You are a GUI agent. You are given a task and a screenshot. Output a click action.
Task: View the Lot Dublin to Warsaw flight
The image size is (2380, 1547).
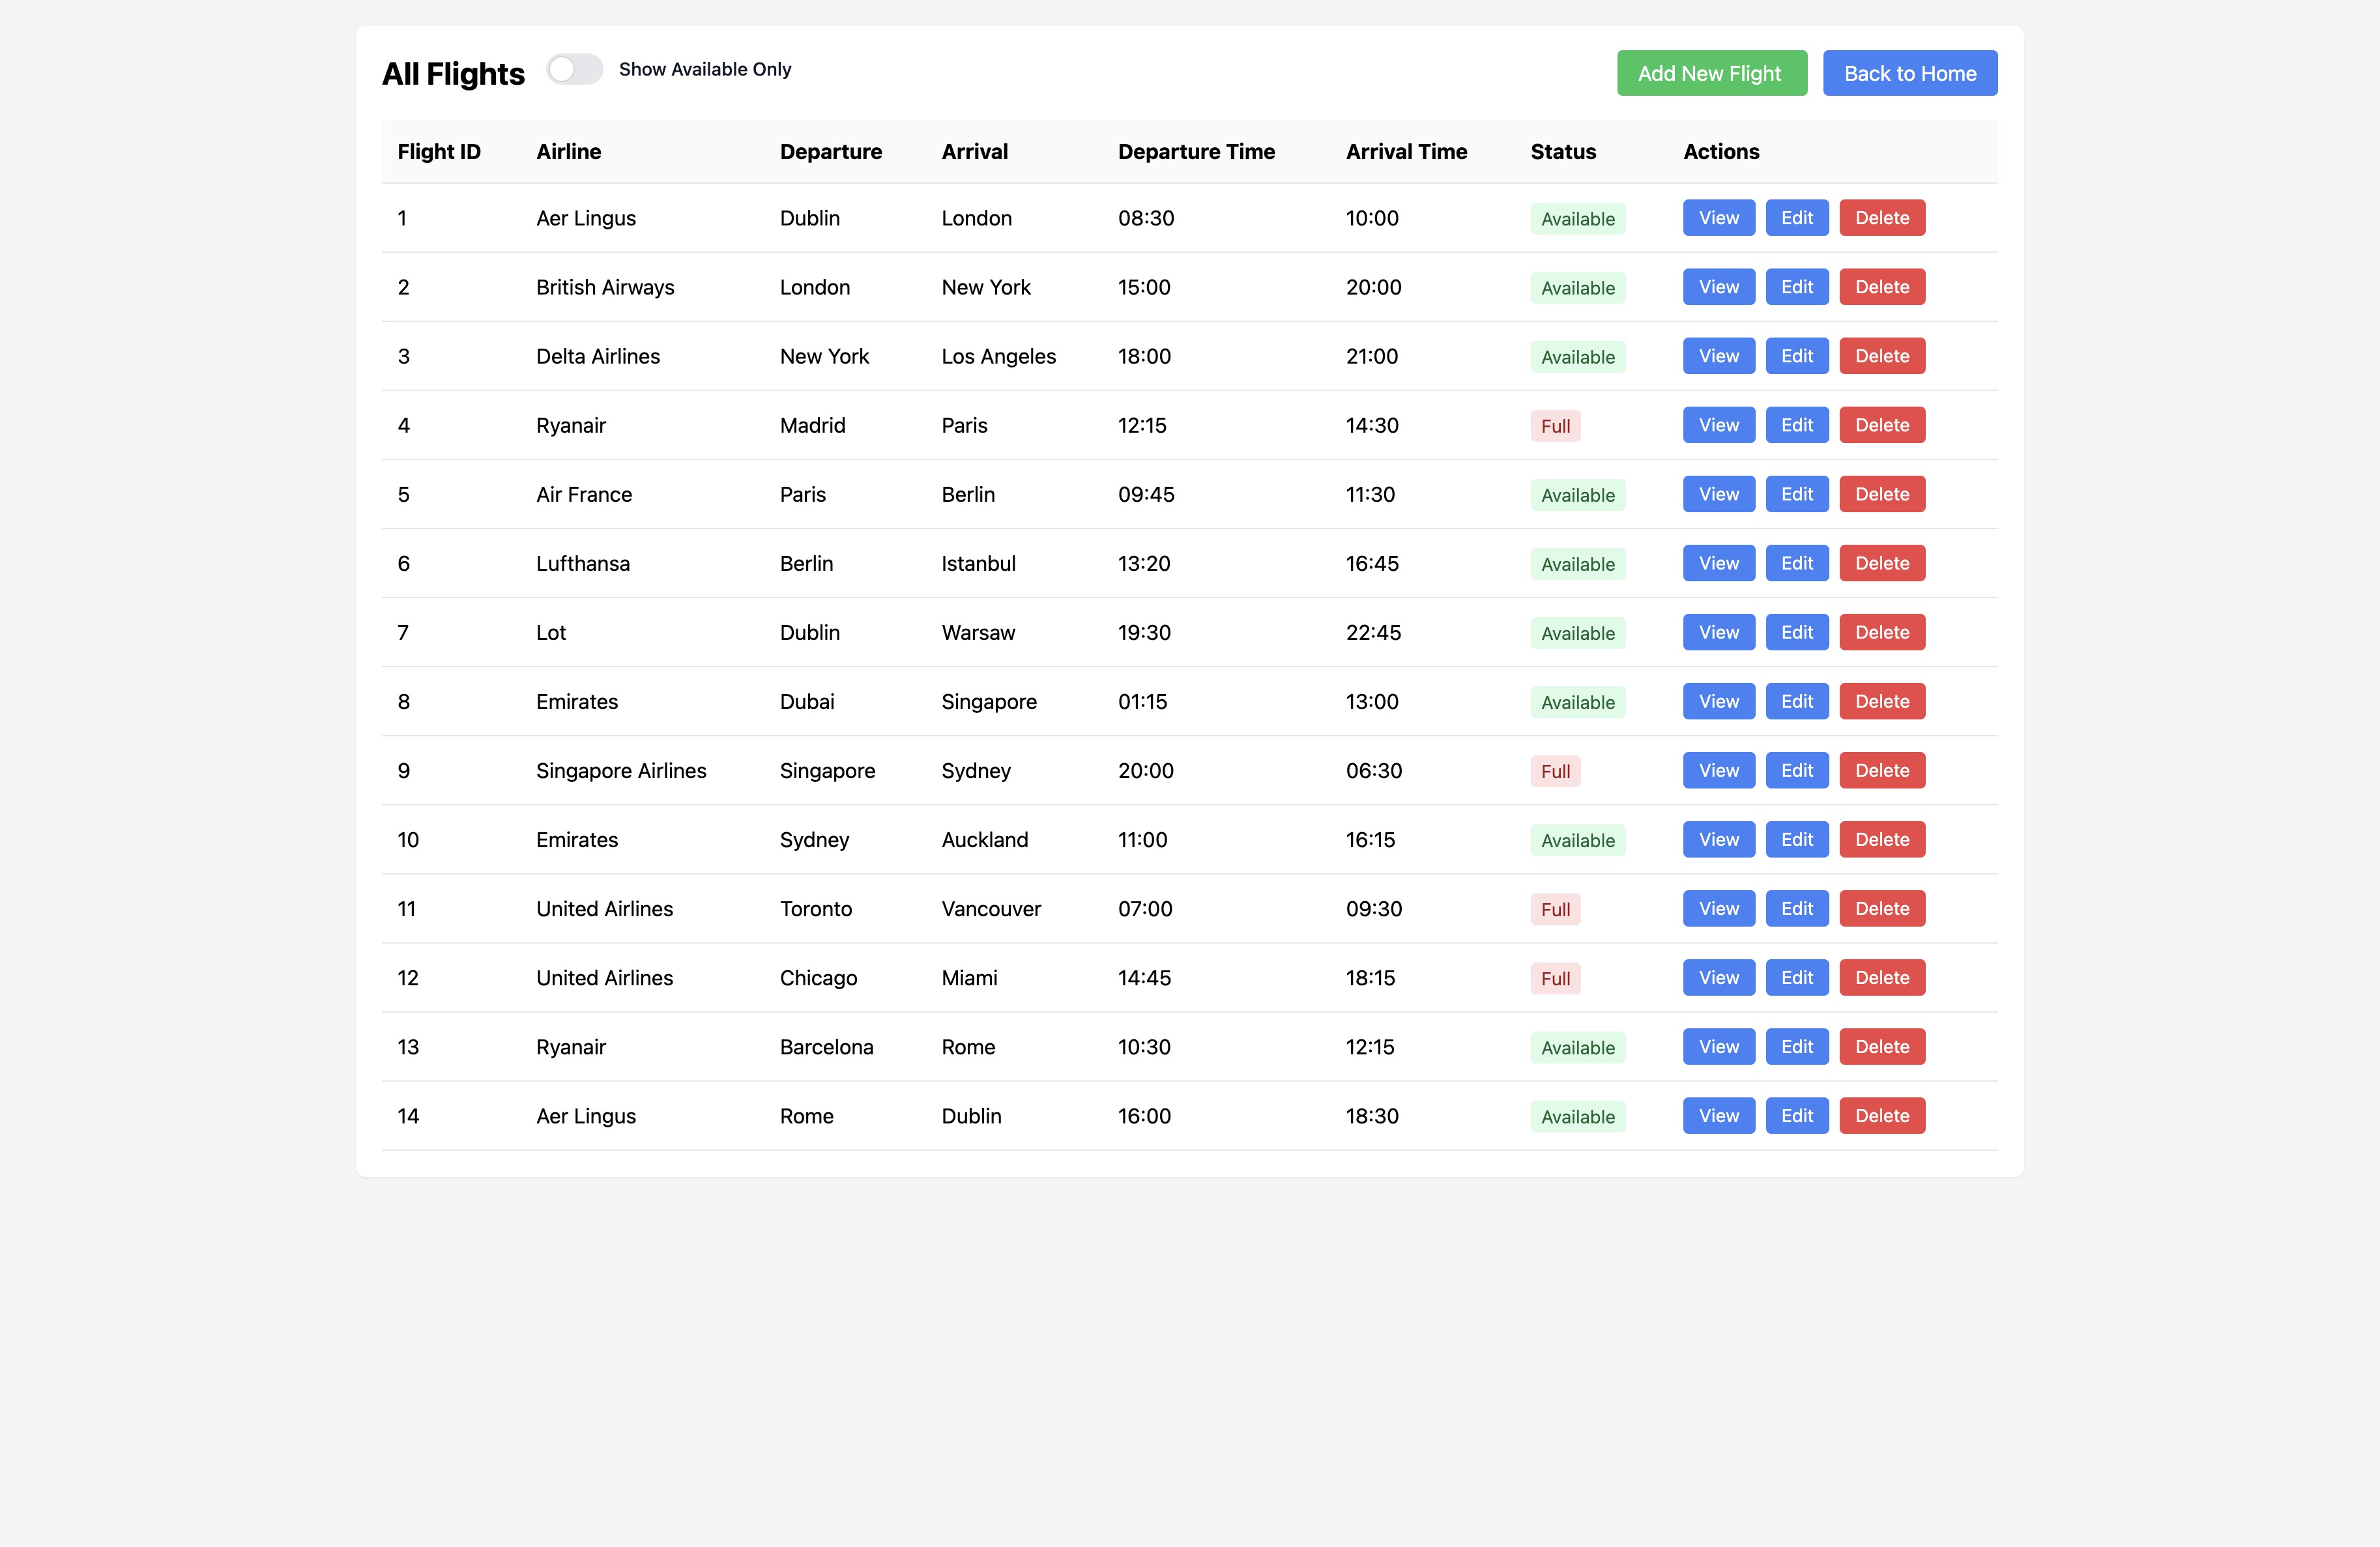(x=1718, y=632)
